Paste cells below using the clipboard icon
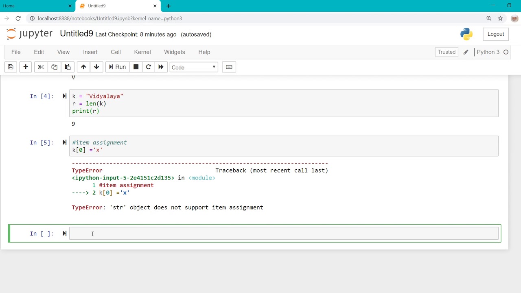 tap(68, 67)
